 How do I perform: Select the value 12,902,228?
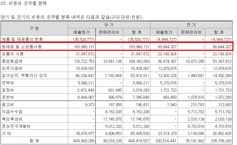pos(167,75)
